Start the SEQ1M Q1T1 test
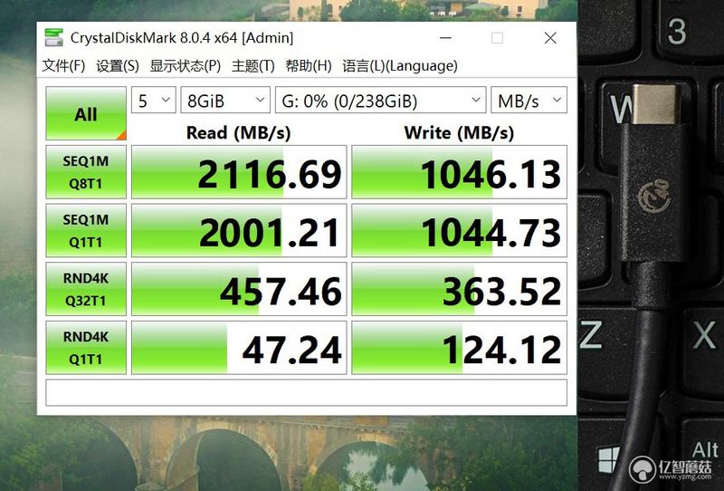 click(86, 230)
